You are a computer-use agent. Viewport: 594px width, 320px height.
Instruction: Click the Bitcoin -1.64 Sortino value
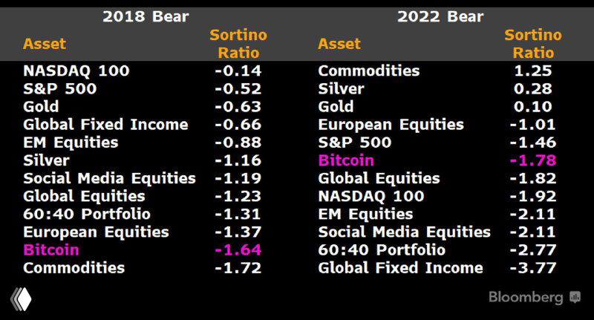238,249
